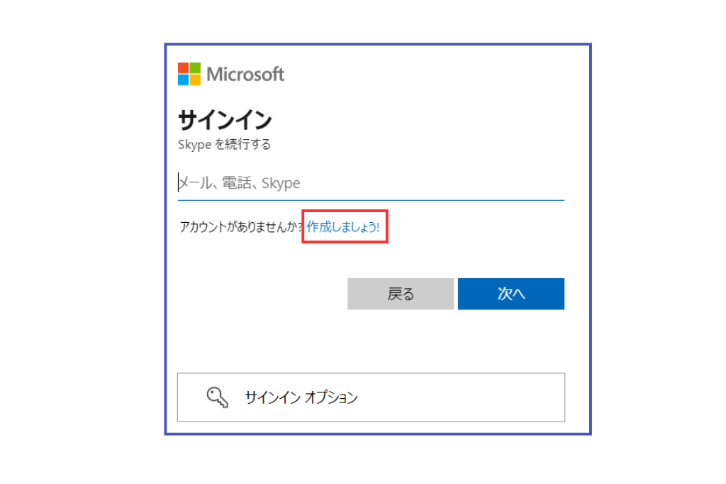Viewport: 726px width, 484px height.
Task: Click the Skype を続行する subtitle text
Action: point(224,145)
